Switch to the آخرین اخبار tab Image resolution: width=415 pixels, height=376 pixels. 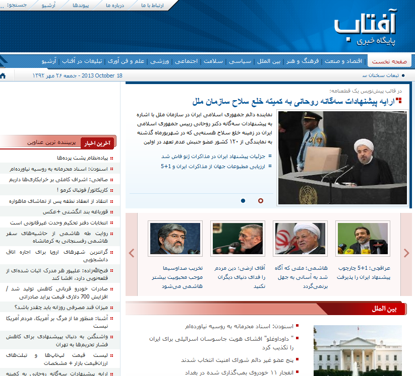pos(97,143)
